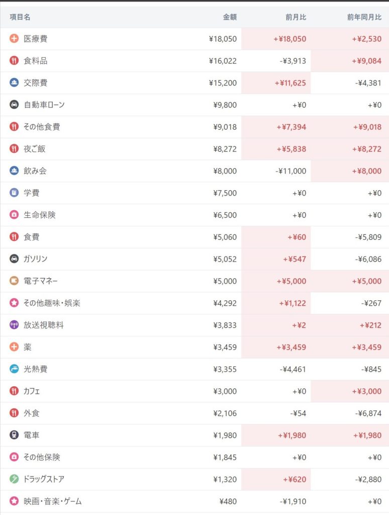Click the ¥18,050 amount for 医療費
This screenshot has width=389, height=515.
223,39
